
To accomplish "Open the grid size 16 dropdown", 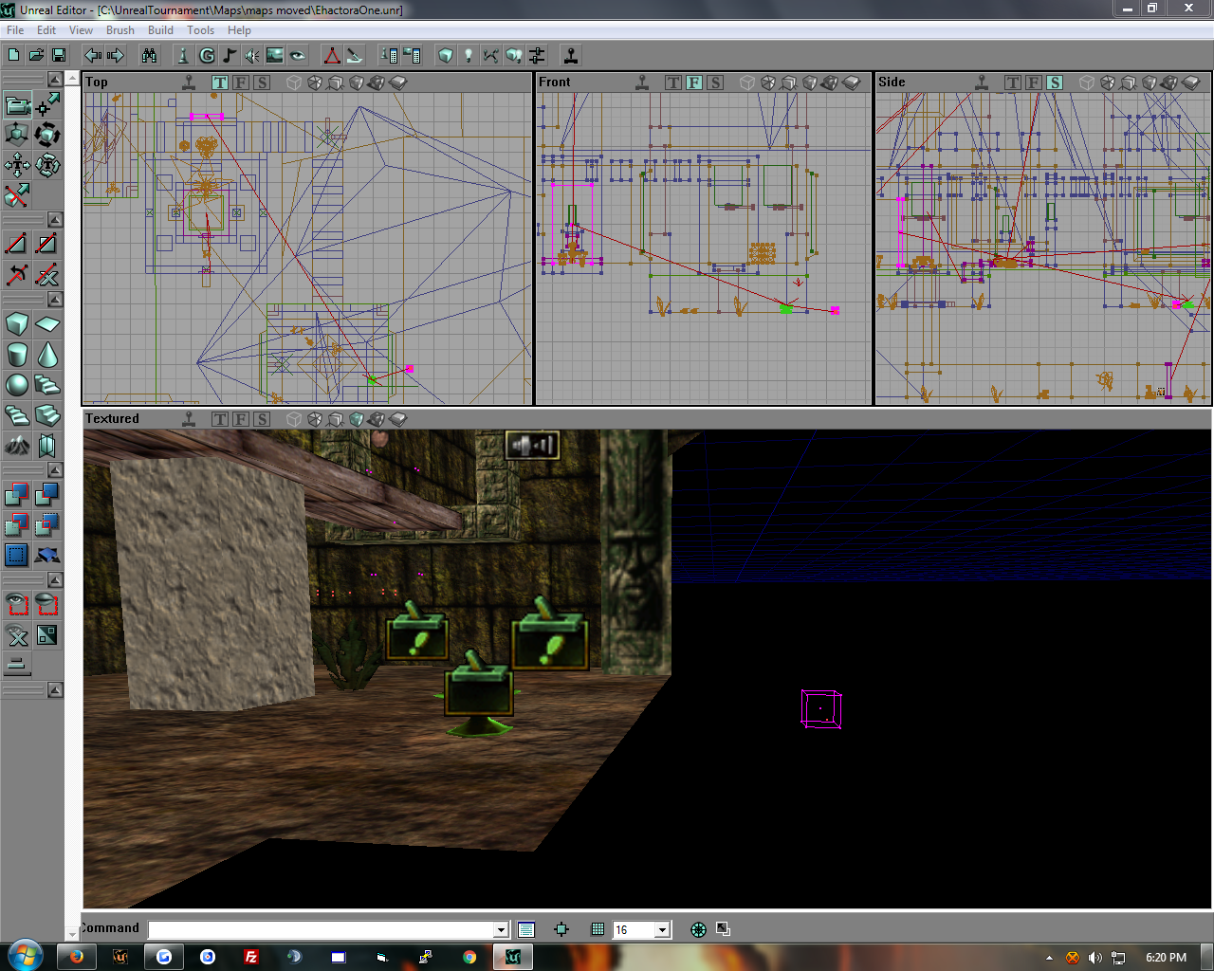I will pos(663,930).
